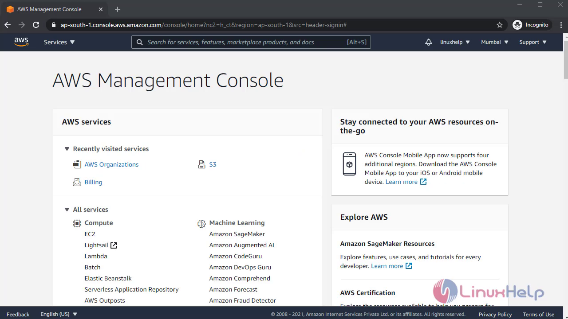The width and height of the screenshot is (568, 319).
Task: Open the S3 link
Action: tap(213, 164)
